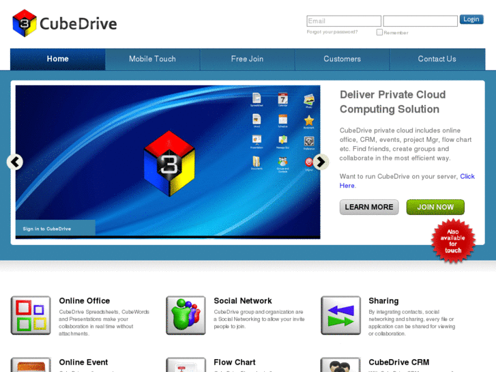Click the CubeDrive CRM people icon
Image resolution: width=496 pixels, height=372 pixels.
[340, 364]
